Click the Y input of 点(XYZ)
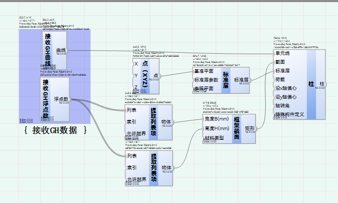Image resolution: width=338 pixels, height=203 pixels. [x=136, y=76]
